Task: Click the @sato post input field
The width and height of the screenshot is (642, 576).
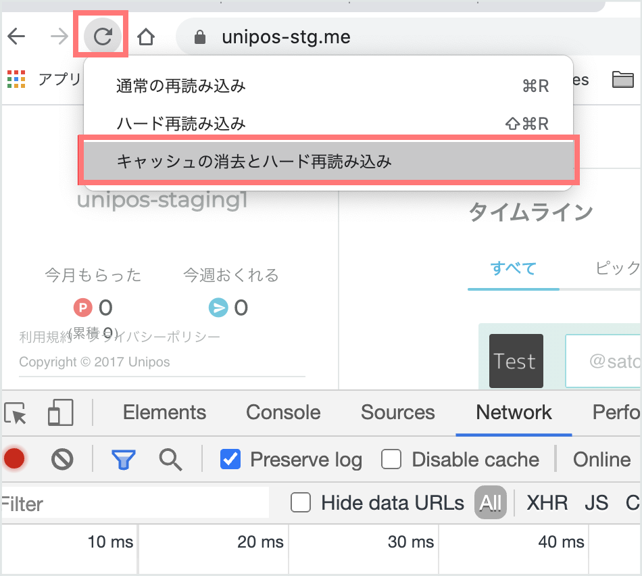Action: 603,361
